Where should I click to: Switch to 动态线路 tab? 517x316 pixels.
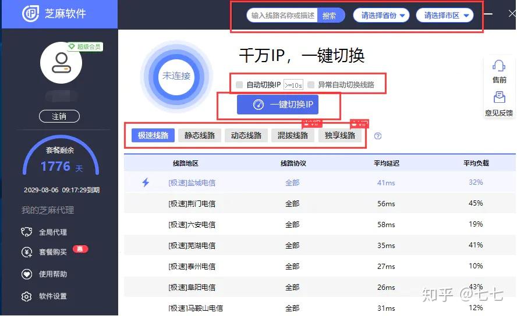pyautogui.click(x=246, y=135)
